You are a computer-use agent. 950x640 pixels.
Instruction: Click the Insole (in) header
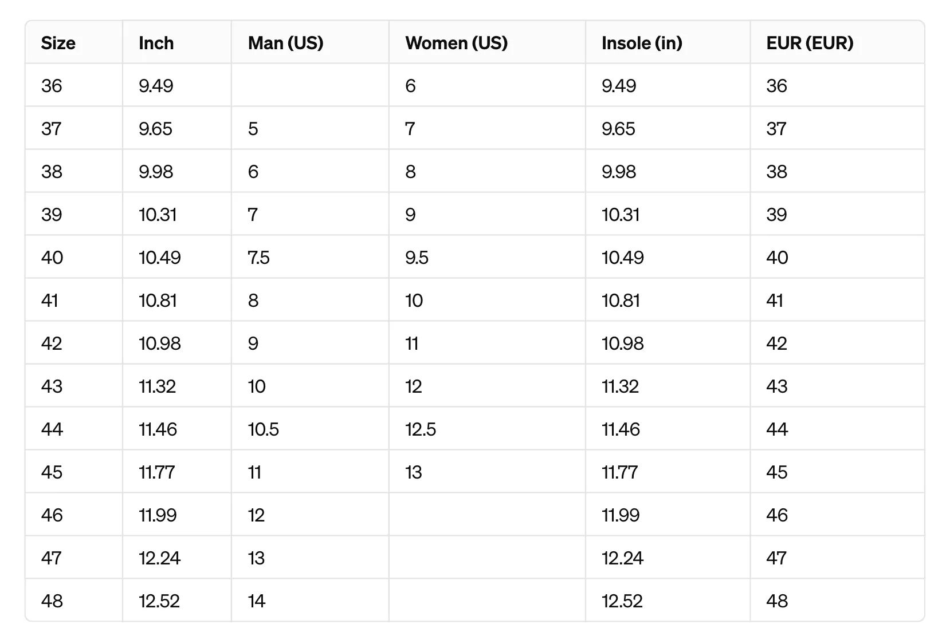[x=642, y=43]
